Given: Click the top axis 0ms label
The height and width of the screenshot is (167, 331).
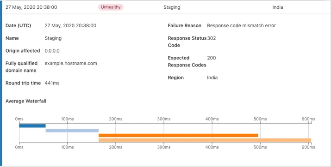Looking at the screenshot, I should pos(19,119).
